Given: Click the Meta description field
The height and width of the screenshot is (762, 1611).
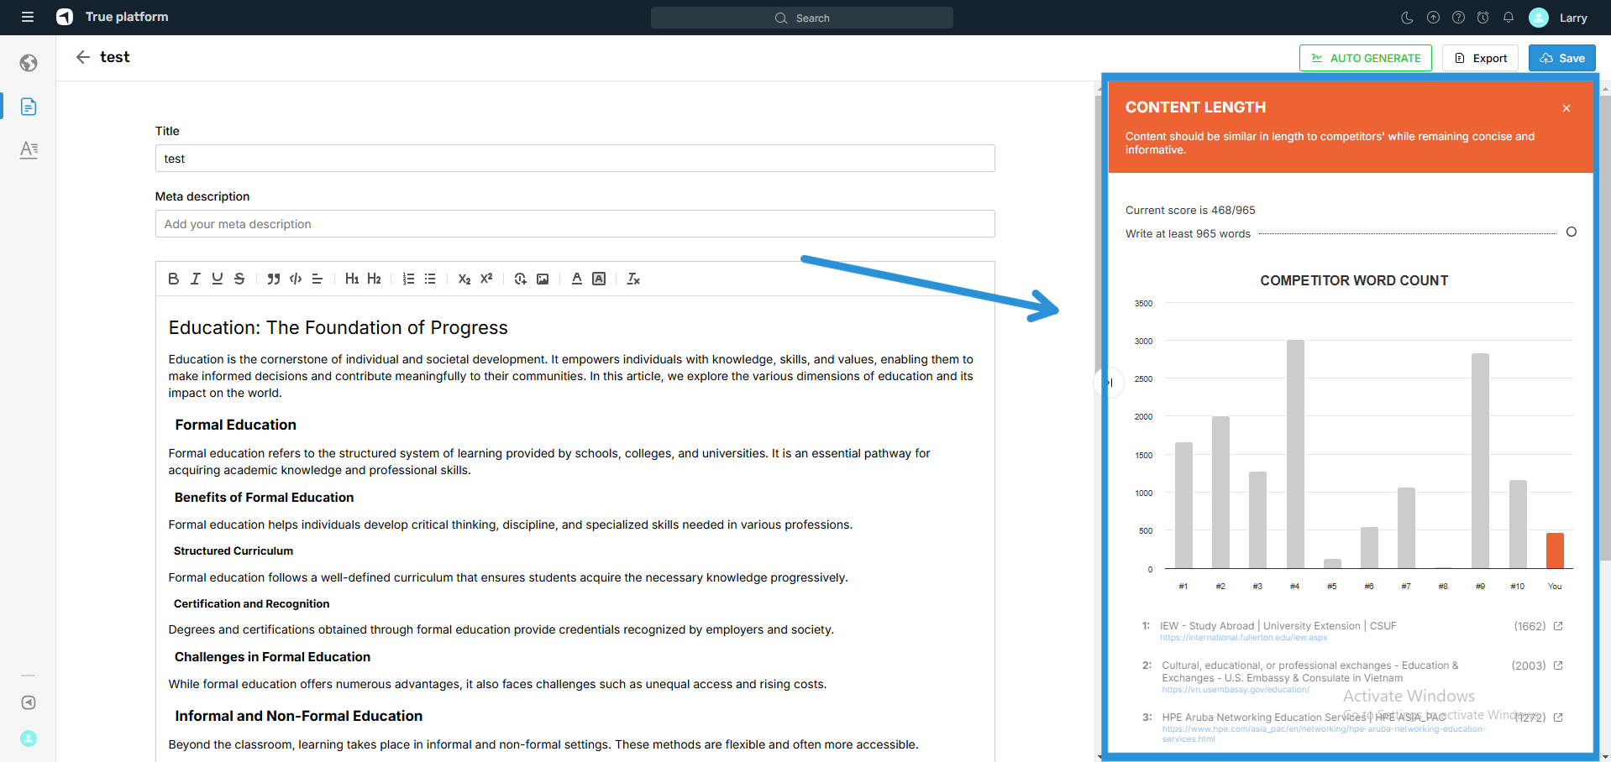Looking at the screenshot, I should tap(575, 224).
